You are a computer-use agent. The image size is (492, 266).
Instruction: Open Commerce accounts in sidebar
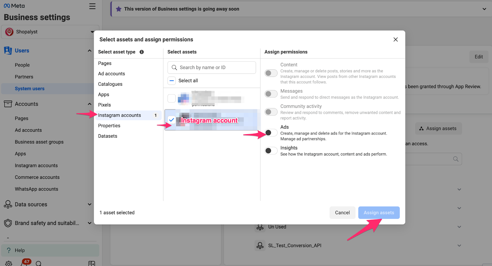click(37, 177)
